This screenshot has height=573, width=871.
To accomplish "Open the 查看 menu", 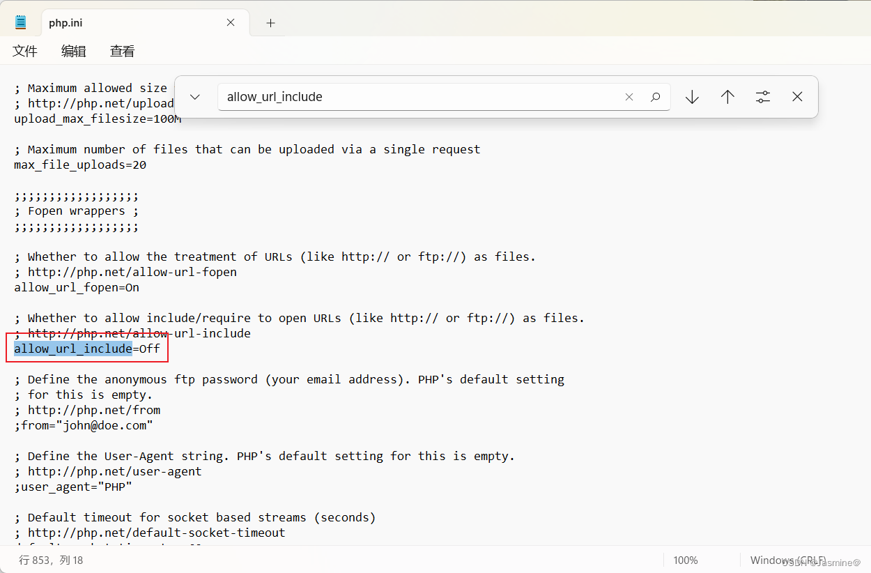I will [x=121, y=51].
